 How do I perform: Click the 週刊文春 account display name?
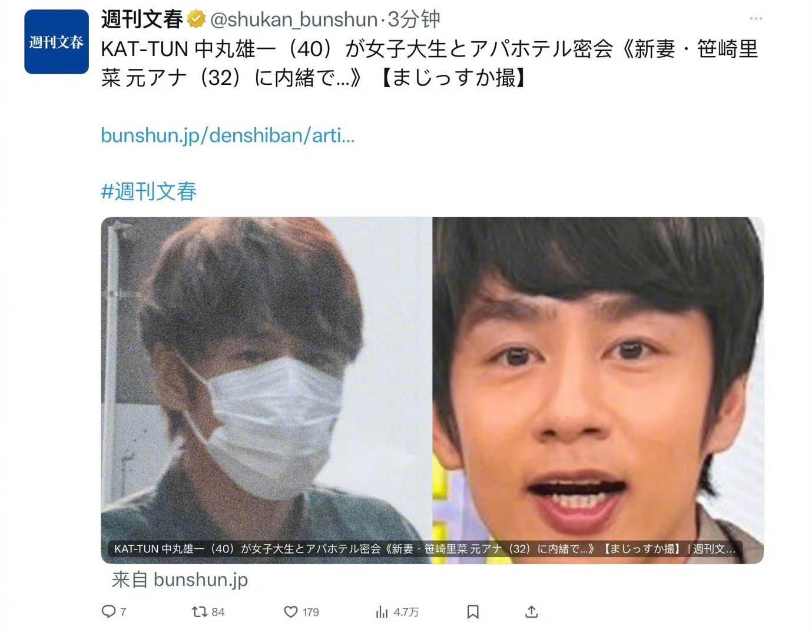click(x=142, y=19)
